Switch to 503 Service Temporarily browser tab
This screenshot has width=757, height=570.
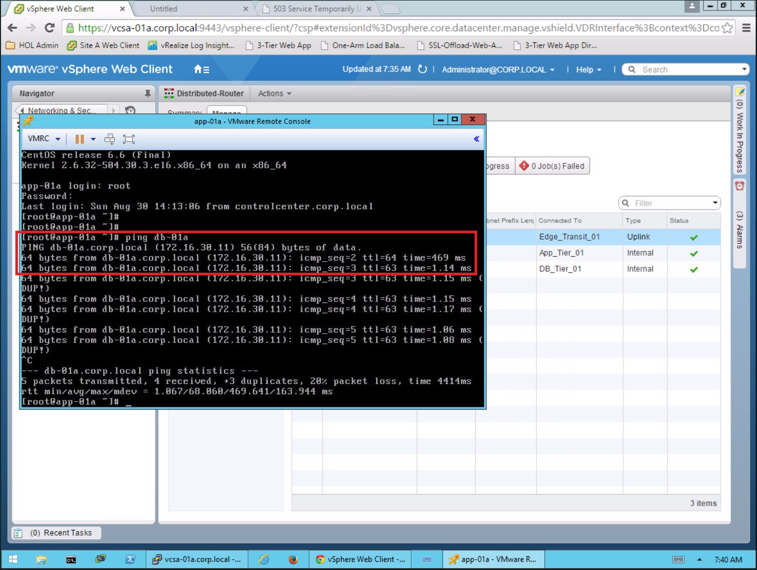click(x=317, y=9)
